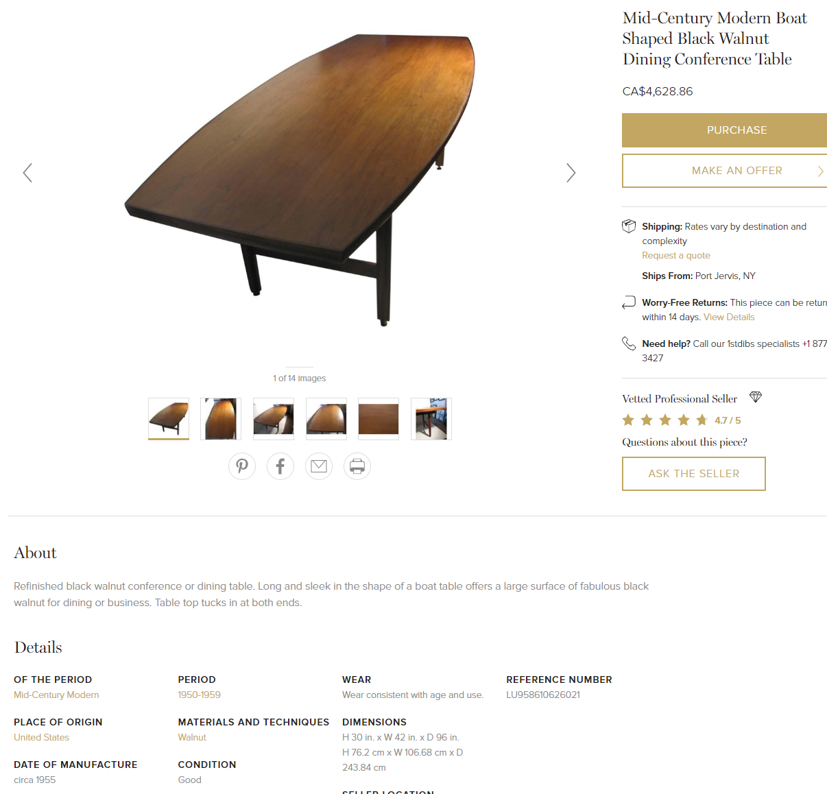This screenshot has height=794, width=827.
Task: Follow the 1950-1959 period link
Action: (200, 695)
